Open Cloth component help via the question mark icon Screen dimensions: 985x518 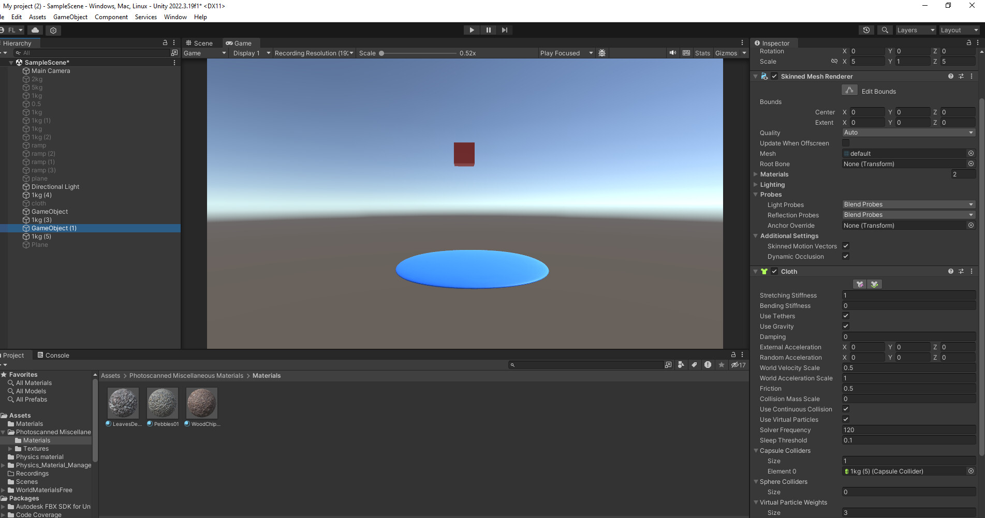(x=950, y=271)
